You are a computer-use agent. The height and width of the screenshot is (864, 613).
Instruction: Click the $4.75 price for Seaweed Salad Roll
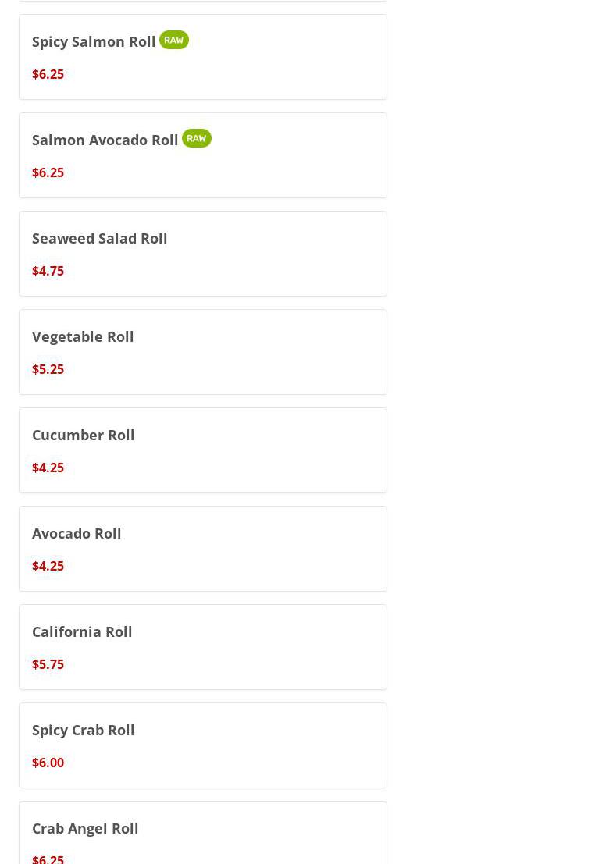[48, 271]
